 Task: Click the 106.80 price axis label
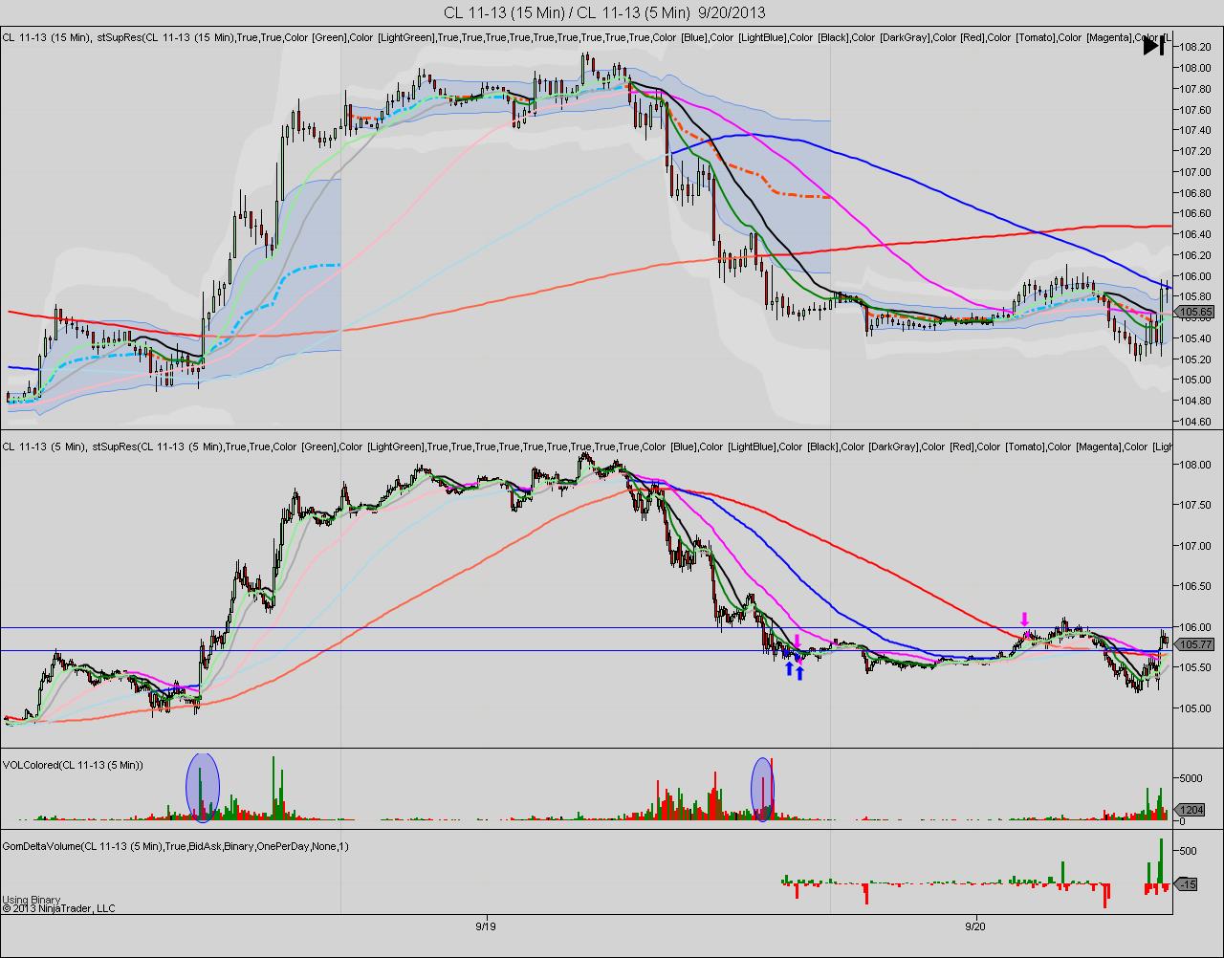point(1196,192)
